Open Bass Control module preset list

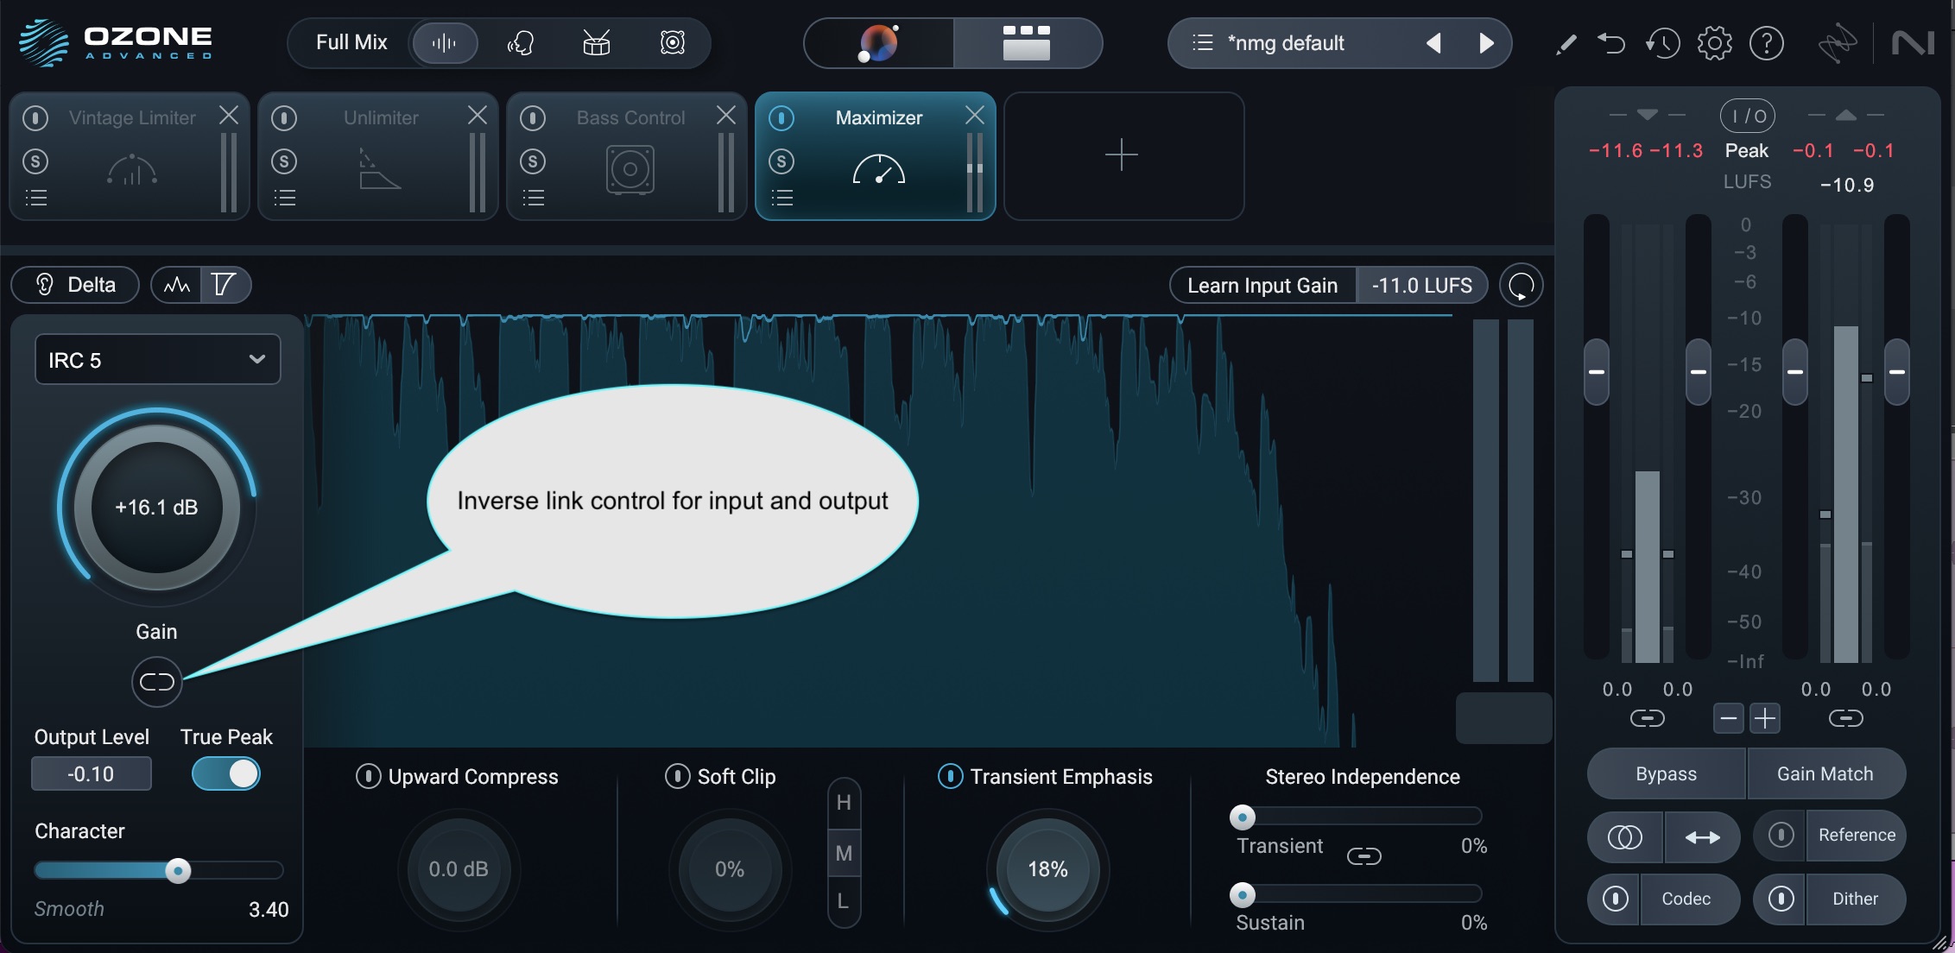pyautogui.click(x=533, y=199)
